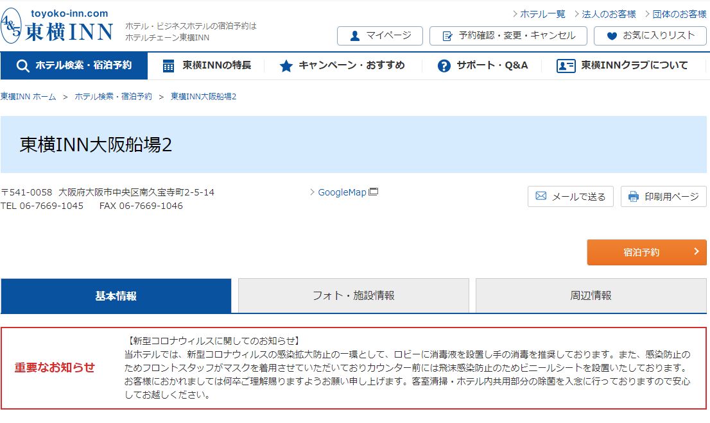710x423 pixels.
Task: Click the magnifier icon in ホテル検索・宿泊予約
Action: click(22, 66)
